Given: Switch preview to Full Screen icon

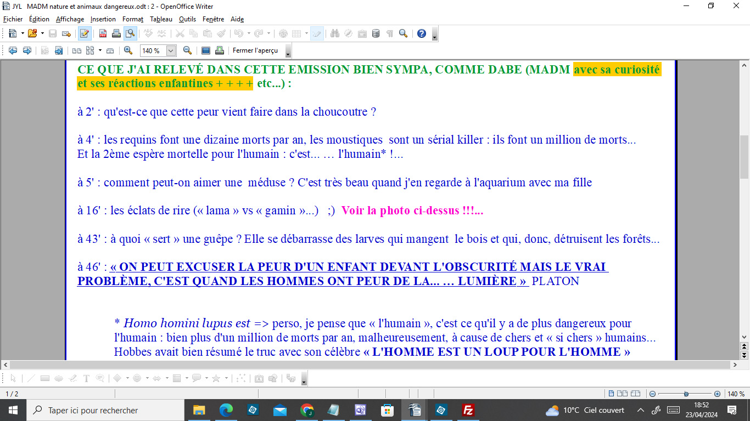Looking at the screenshot, I should point(206,50).
